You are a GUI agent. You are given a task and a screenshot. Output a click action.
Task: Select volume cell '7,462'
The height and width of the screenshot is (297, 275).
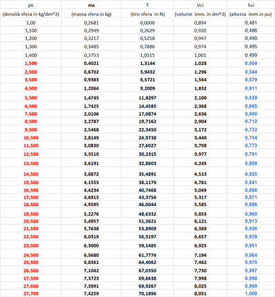201,263
